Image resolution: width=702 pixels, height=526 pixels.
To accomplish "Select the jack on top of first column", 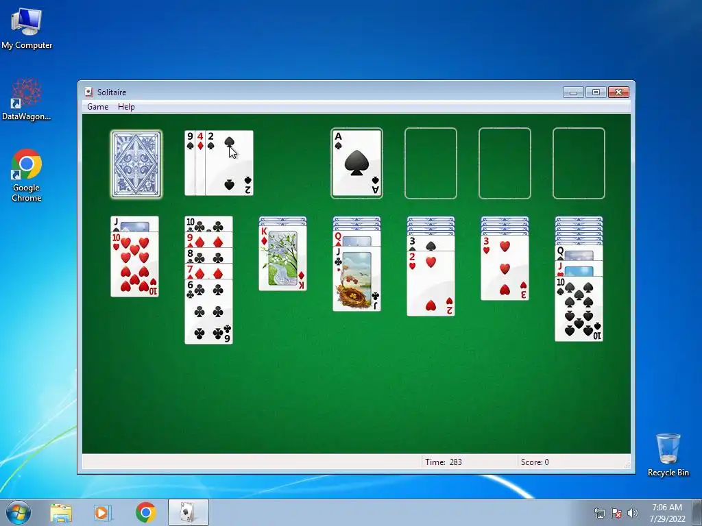I will pos(135,224).
